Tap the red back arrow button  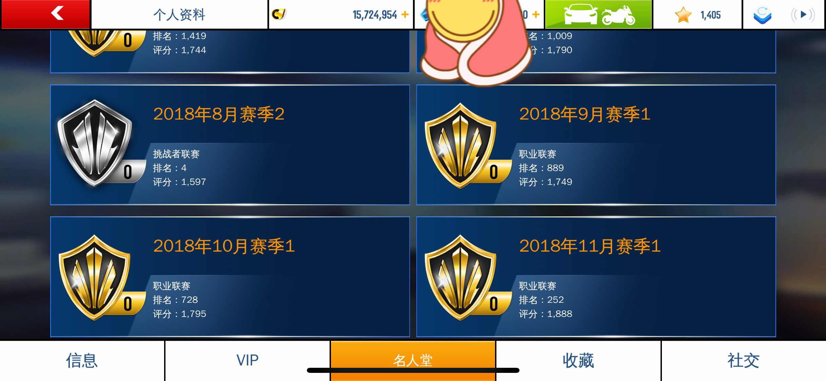coord(46,14)
